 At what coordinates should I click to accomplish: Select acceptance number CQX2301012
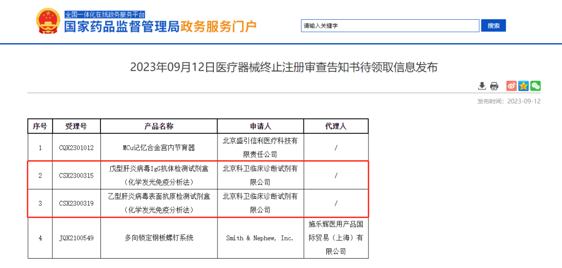click(76, 148)
